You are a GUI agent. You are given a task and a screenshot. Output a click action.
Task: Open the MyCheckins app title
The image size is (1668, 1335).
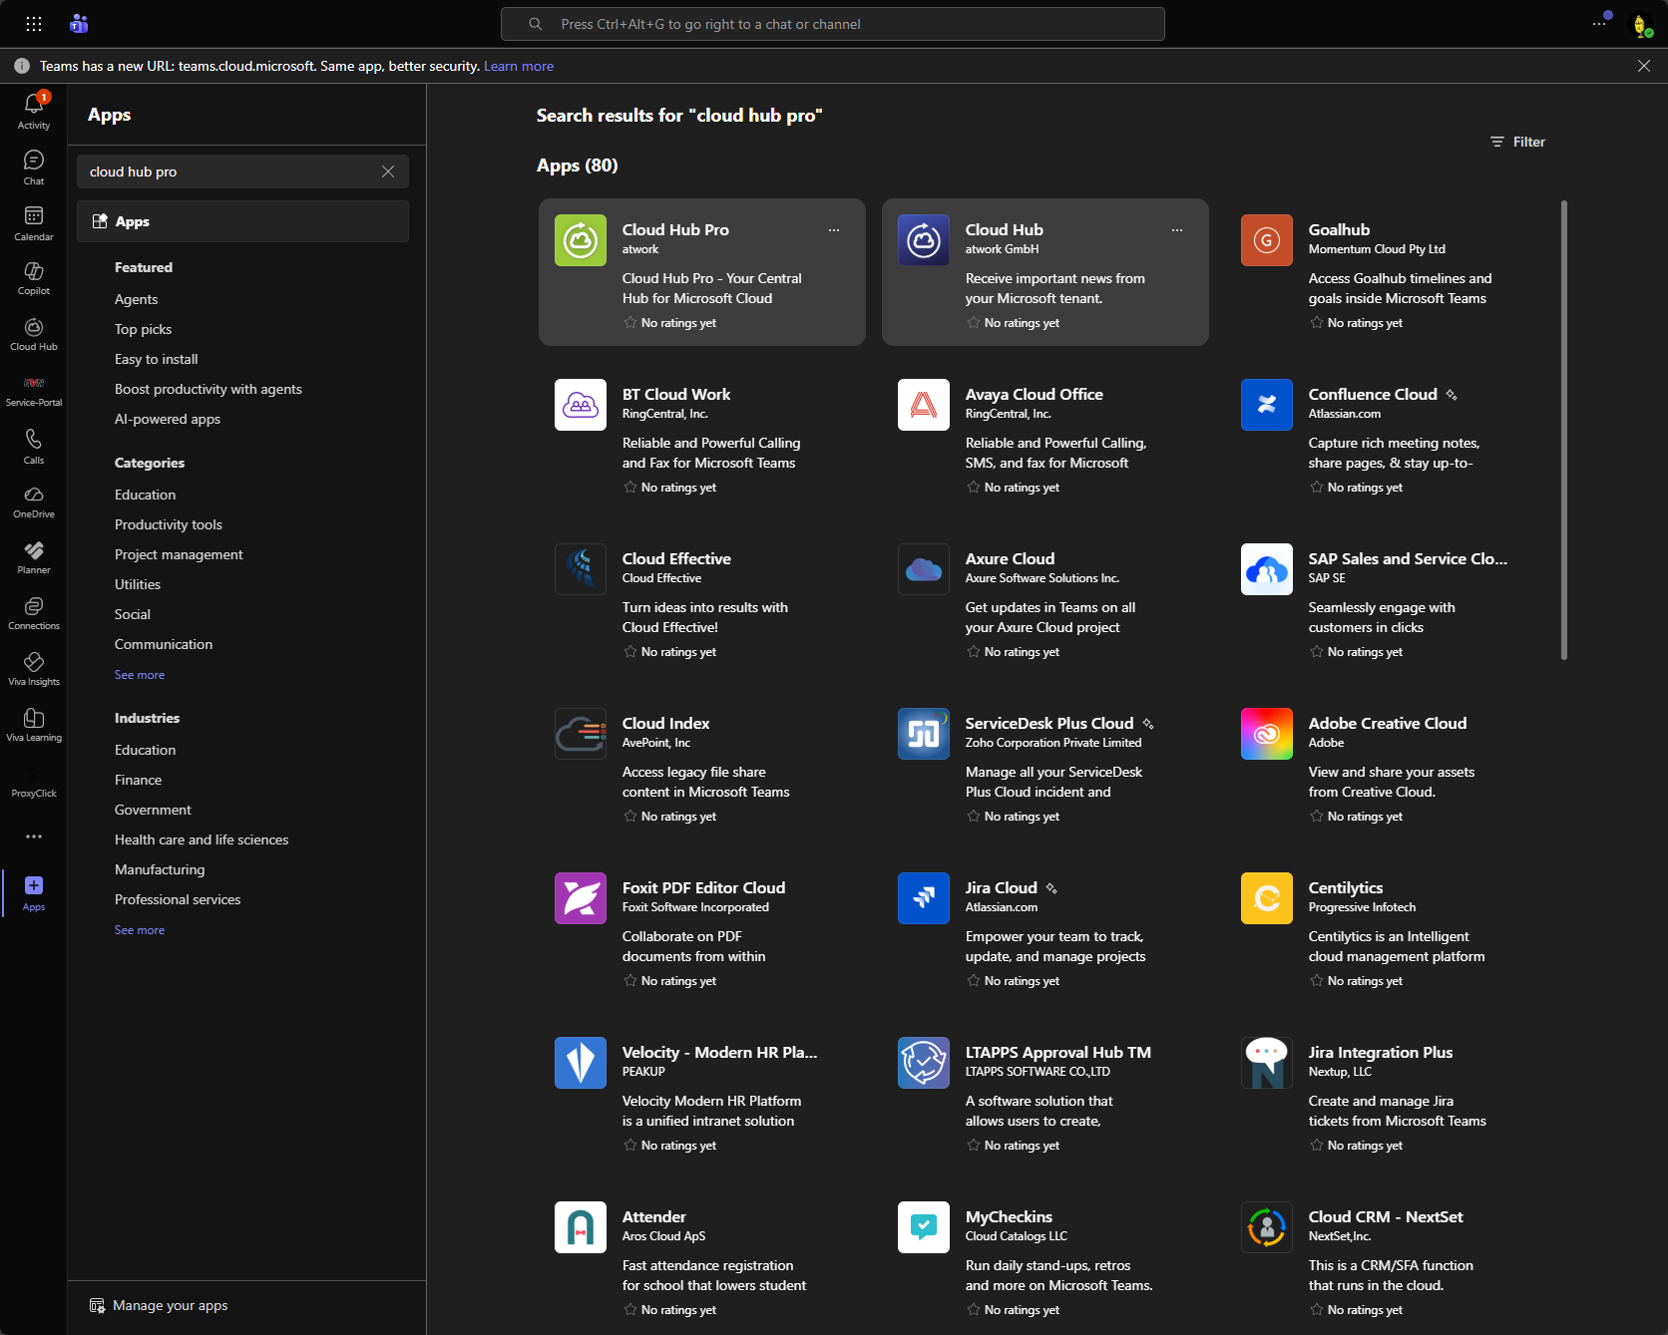[x=1009, y=1217]
